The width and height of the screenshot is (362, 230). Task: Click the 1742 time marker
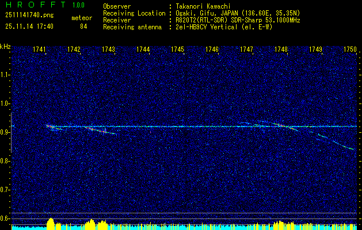pos(74,49)
